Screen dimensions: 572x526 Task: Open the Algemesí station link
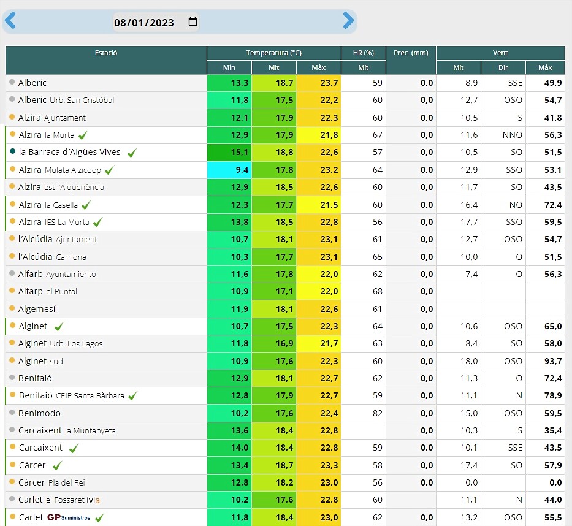[x=37, y=309]
